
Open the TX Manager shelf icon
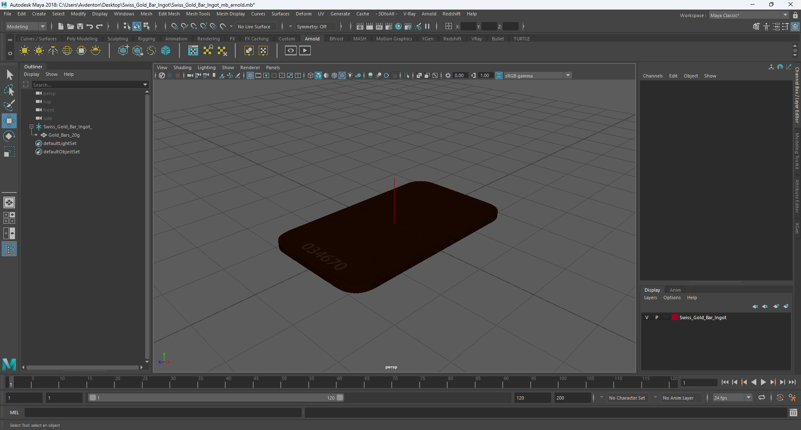(193, 51)
